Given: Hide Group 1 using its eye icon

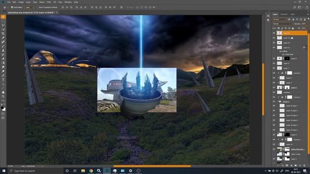Looking at the screenshot, I should pyautogui.click(x=274, y=101).
